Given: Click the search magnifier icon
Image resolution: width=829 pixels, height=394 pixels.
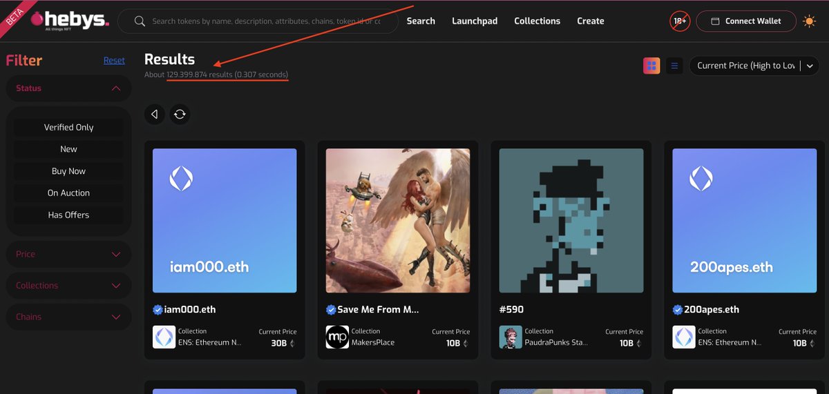Looking at the screenshot, I should [140, 21].
